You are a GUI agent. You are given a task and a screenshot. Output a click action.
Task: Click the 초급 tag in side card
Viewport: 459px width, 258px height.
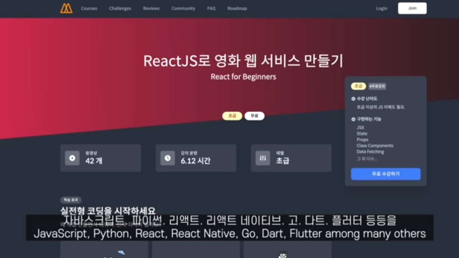click(358, 86)
